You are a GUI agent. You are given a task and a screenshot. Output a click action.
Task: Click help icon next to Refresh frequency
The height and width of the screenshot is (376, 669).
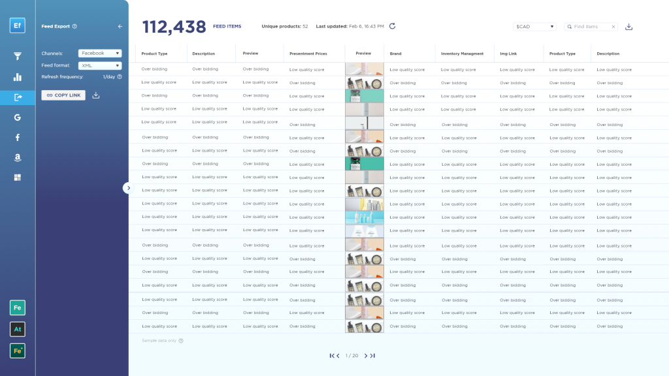point(120,77)
